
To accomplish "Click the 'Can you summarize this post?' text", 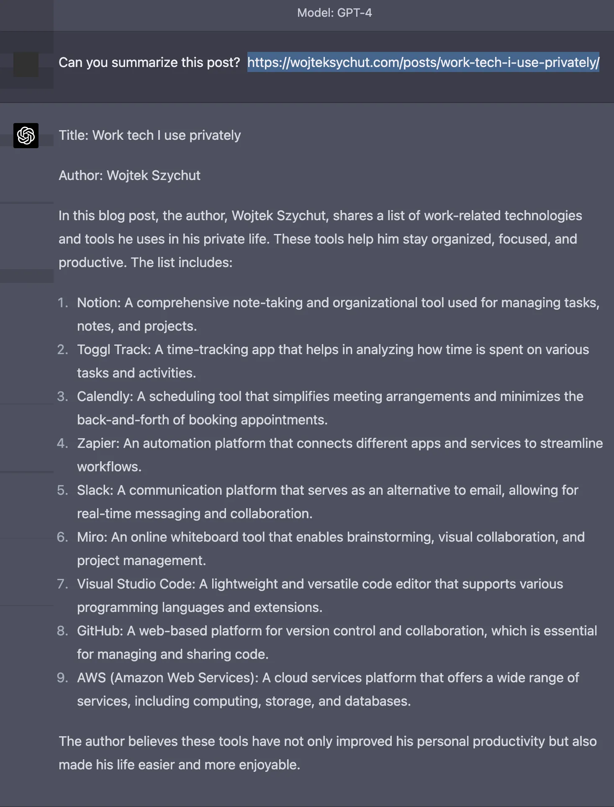I will (x=149, y=62).
